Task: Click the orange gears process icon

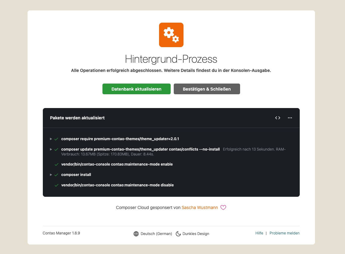Action: tap(171, 35)
